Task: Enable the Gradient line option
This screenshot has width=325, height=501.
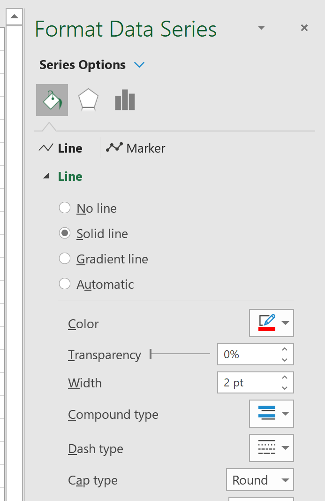Action: point(65,259)
